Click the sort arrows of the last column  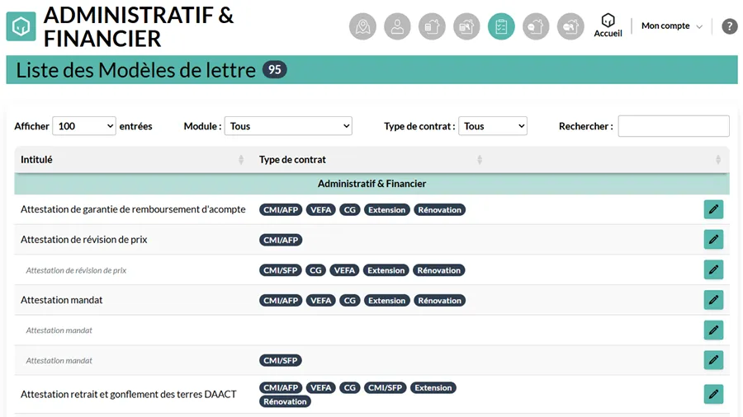[x=718, y=160]
